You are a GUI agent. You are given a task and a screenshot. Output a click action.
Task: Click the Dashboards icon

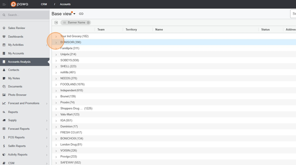pyautogui.click(x=4, y=36)
